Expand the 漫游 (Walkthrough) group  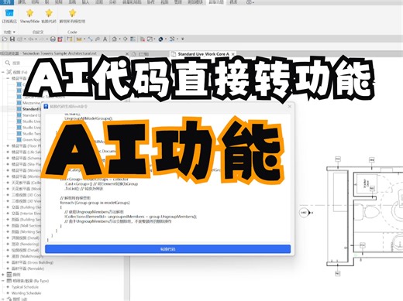8,256
